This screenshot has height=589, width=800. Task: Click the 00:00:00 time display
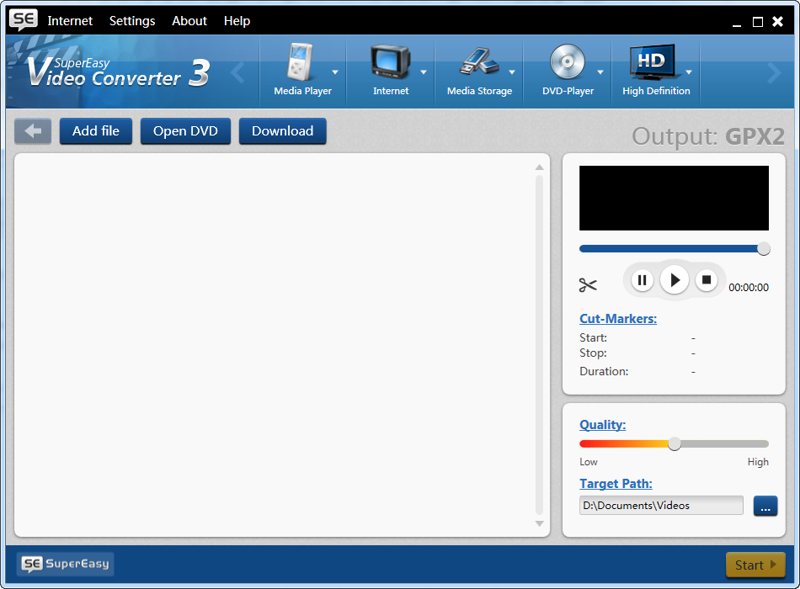pos(749,288)
